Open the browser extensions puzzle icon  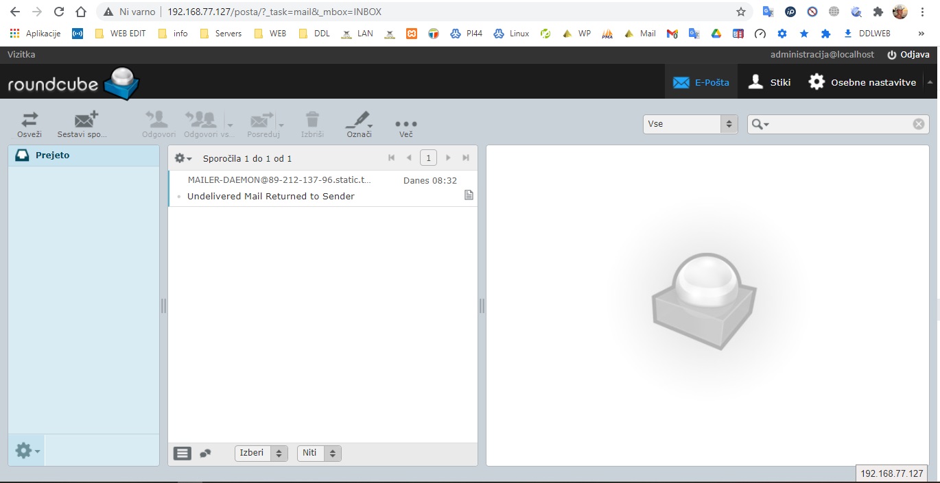point(878,12)
